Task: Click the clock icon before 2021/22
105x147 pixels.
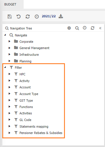Action: [x=37, y=16]
